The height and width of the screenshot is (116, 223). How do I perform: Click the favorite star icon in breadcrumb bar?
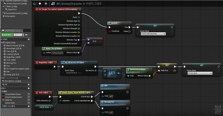pyautogui.click(x=34, y=4)
